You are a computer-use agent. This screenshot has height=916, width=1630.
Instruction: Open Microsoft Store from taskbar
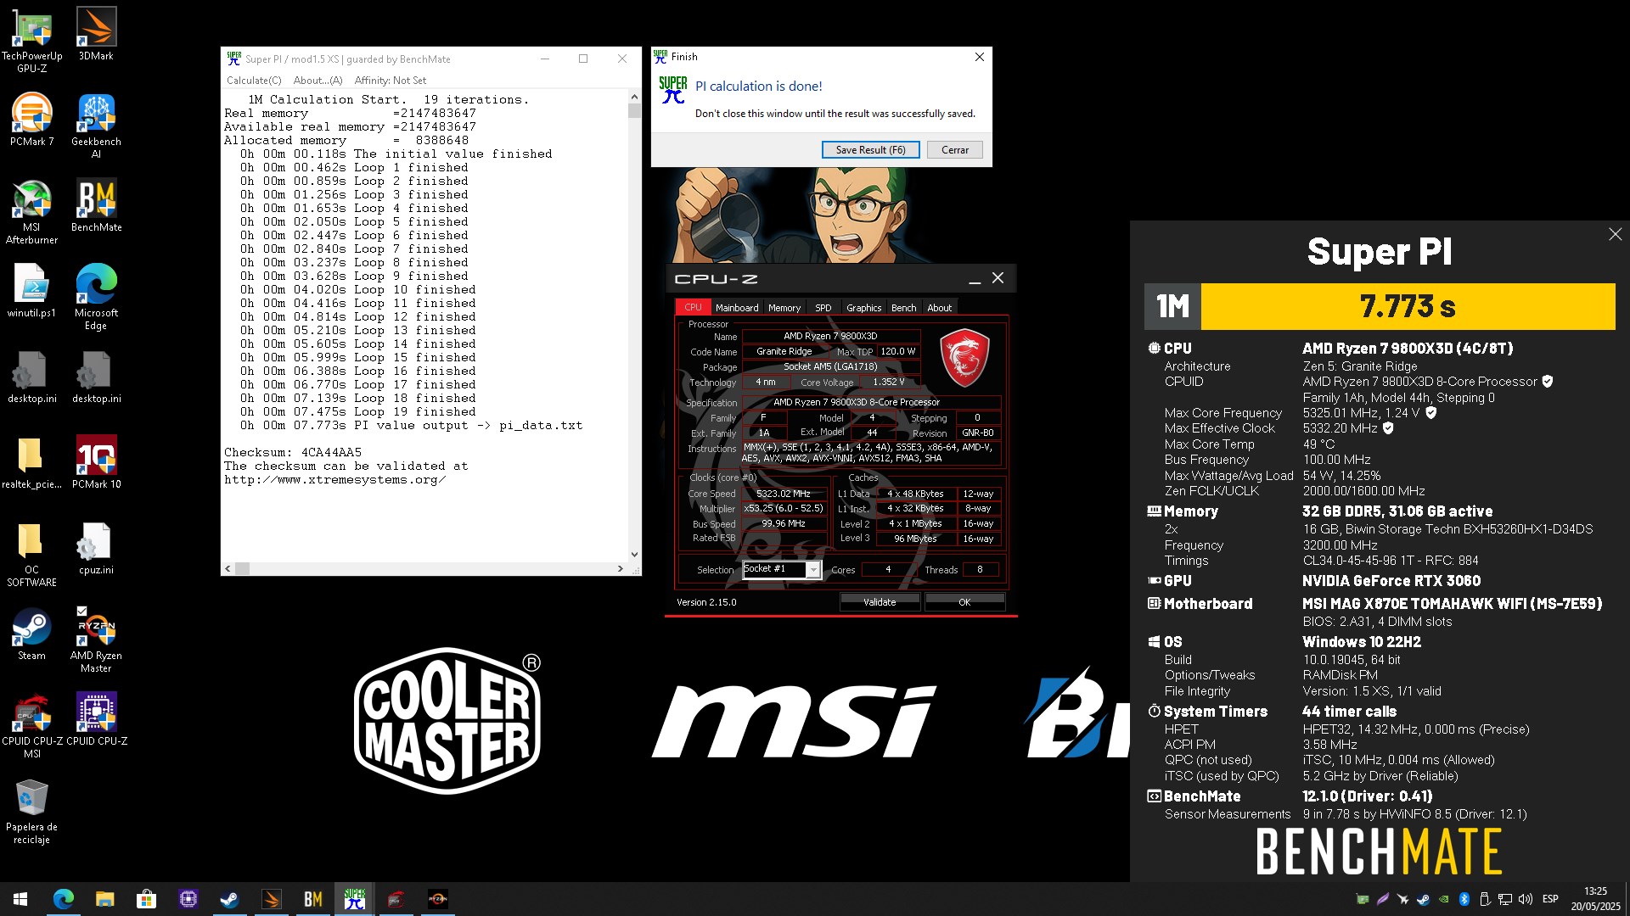tap(146, 899)
